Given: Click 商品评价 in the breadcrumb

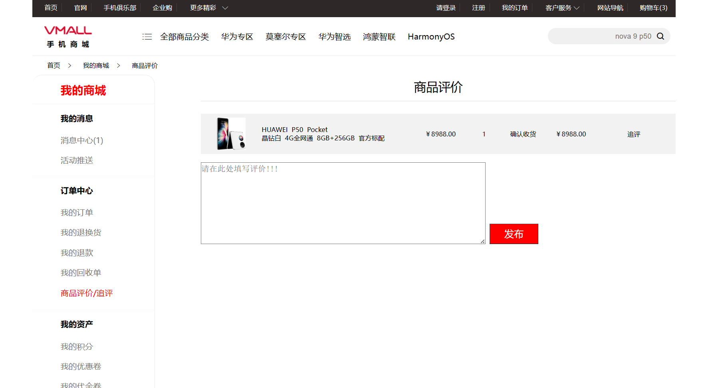Looking at the screenshot, I should [145, 65].
